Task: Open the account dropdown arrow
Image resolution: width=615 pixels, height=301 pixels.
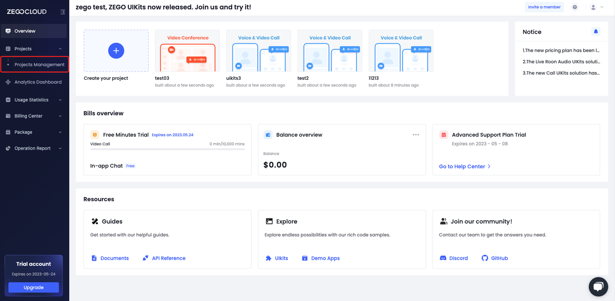Action: pos(602,7)
